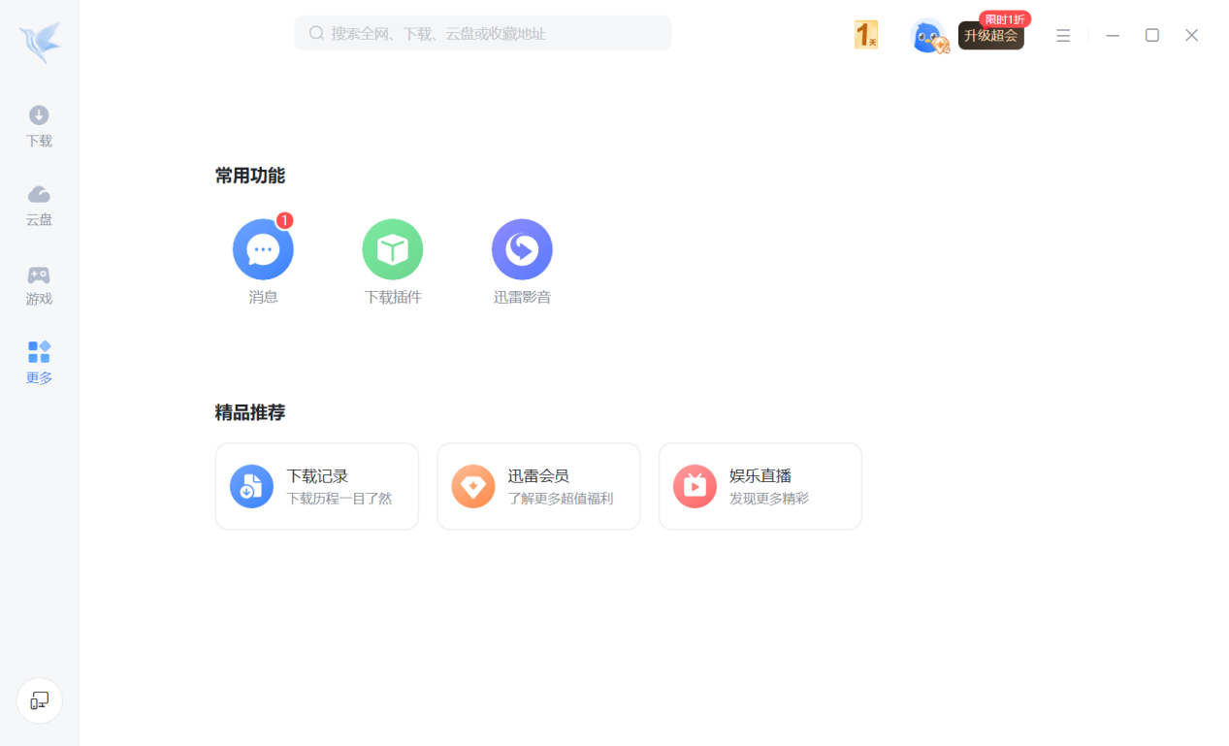View the 迅雷会员 membership benefits card

coord(538,486)
